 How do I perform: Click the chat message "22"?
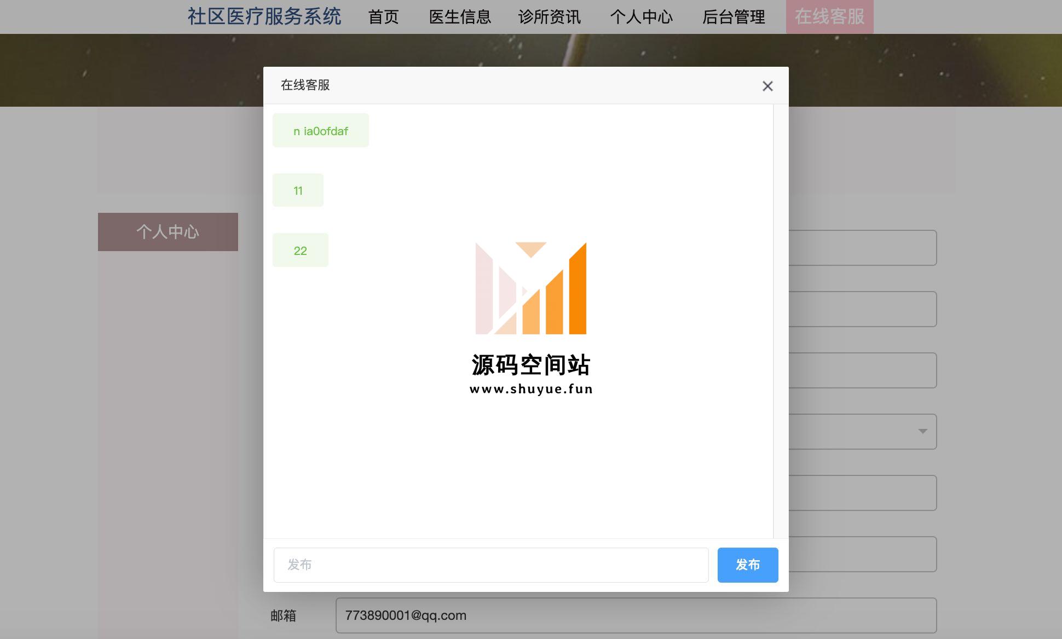tap(301, 251)
